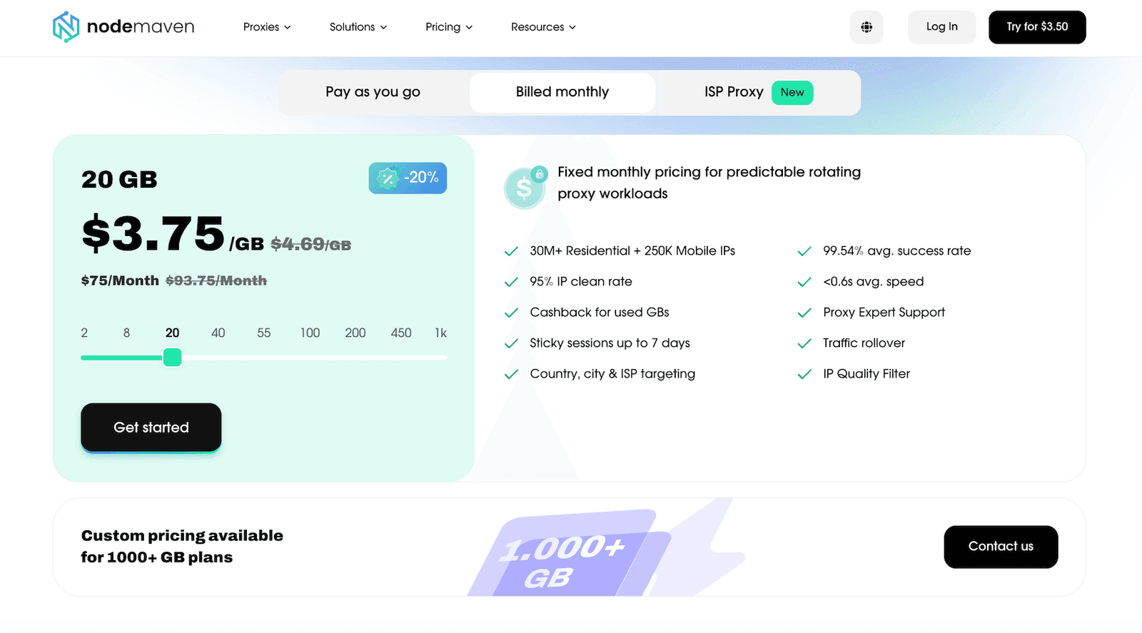This screenshot has width=1142, height=633.
Task: Expand the Proxies menu
Action: (267, 27)
